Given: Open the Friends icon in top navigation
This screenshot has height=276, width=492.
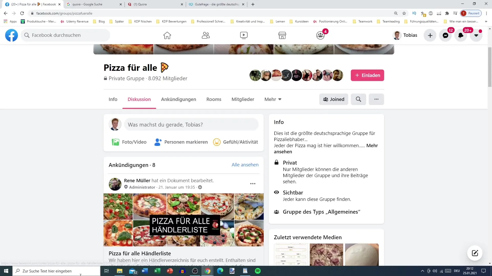Looking at the screenshot, I should [206, 35].
